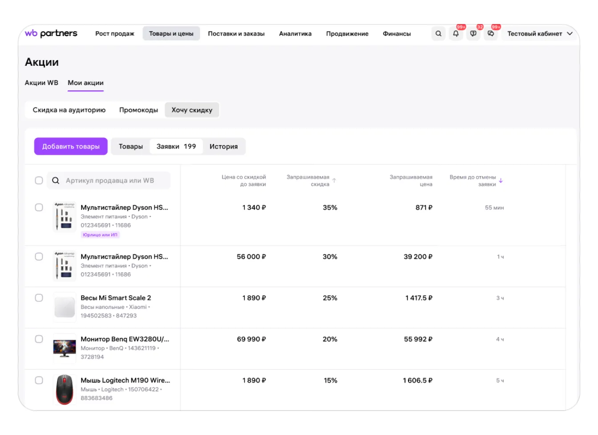598x435 pixels.
Task: Check the Dyson row priced 56 000 ₽
Action: (39, 257)
